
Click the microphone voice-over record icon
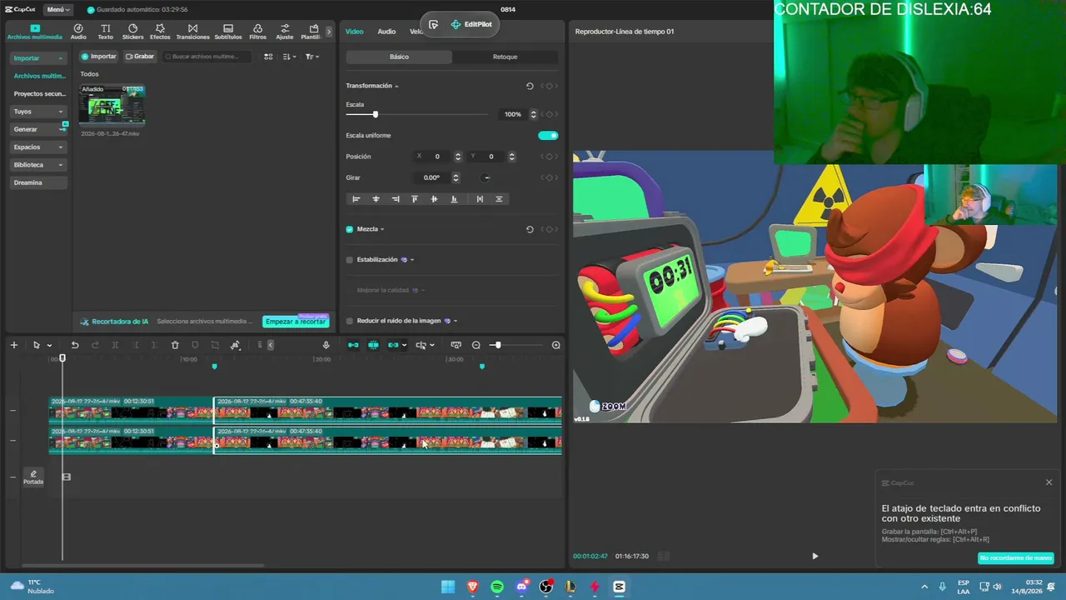[326, 345]
